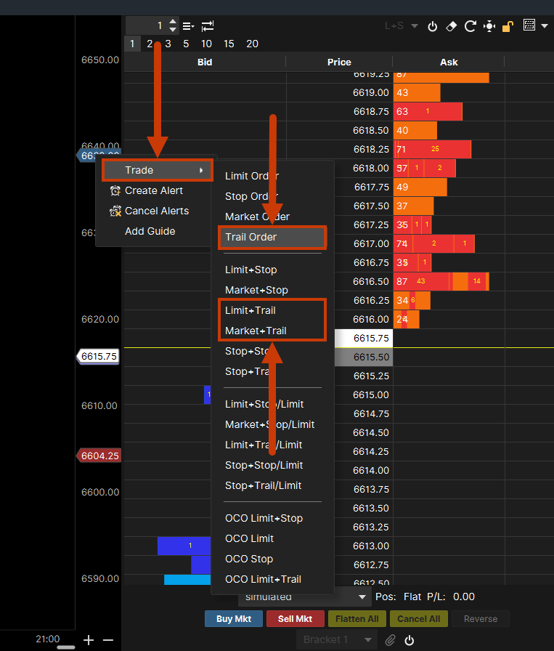Click the recenter price ladder icon
554x651 pixels.
489,26
